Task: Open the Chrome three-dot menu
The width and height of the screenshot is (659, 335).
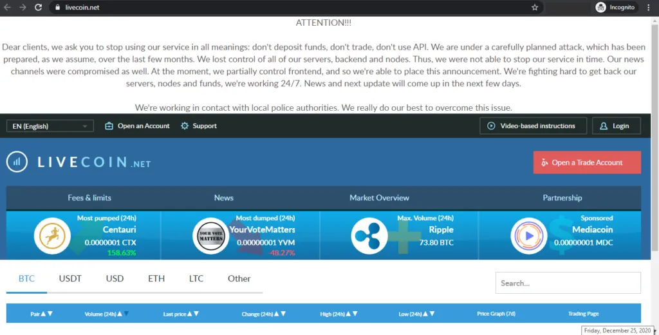Action: (x=649, y=7)
